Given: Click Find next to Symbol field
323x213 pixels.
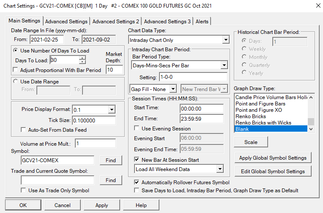Looking at the screenshot, I should [x=111, y=160].
